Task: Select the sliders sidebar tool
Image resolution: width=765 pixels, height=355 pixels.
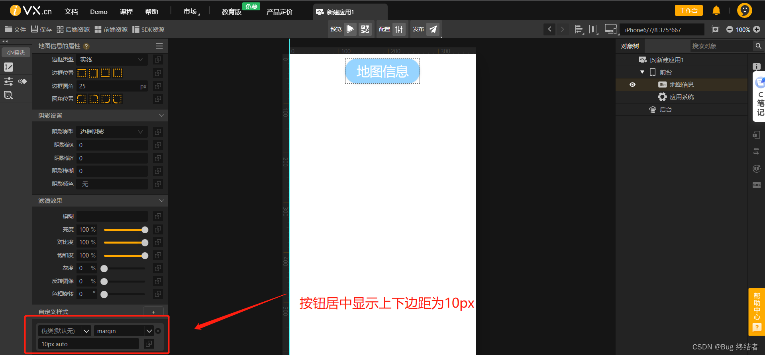Action: pos(8,82)
